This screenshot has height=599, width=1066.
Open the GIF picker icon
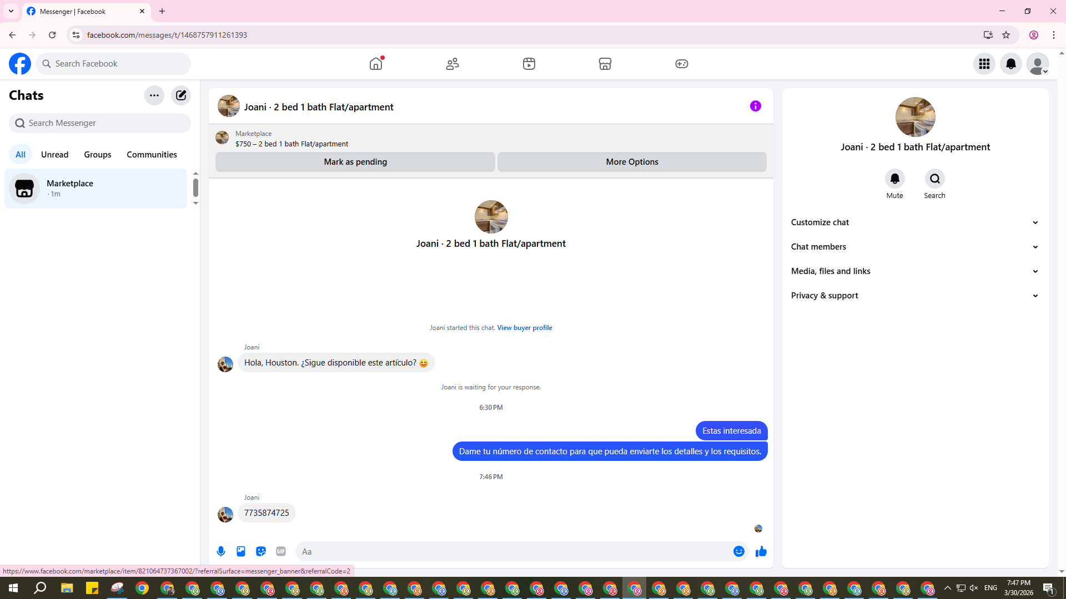tap(281, 551)
